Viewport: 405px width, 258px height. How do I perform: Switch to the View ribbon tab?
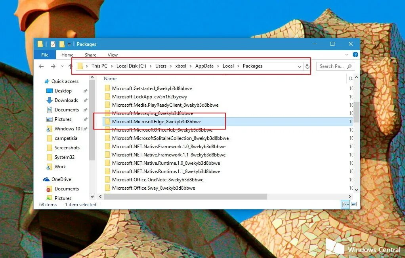click(x=113, y=55)
